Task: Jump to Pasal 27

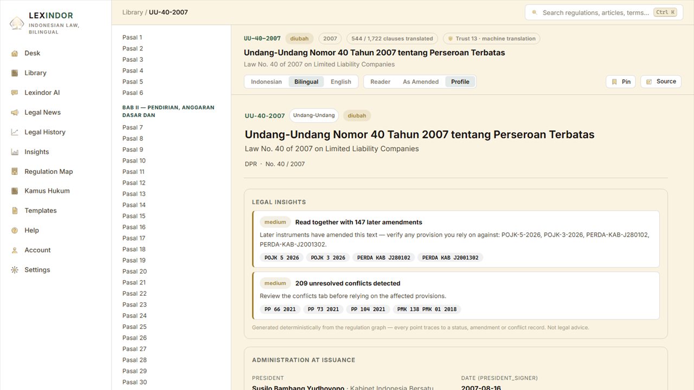Action: [x=134, y=349]
